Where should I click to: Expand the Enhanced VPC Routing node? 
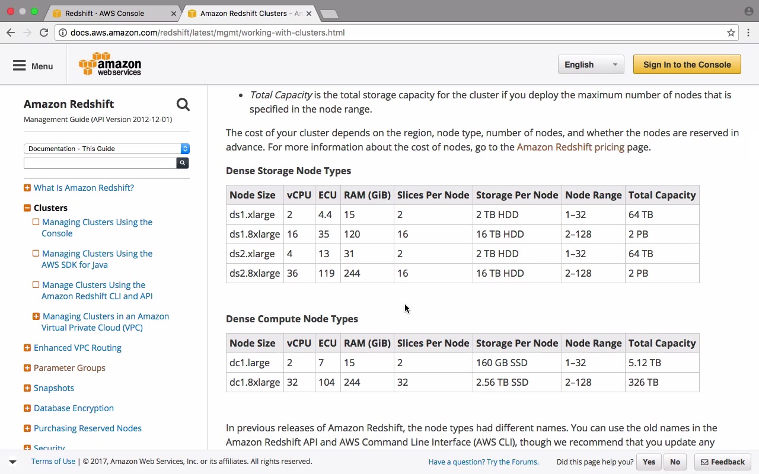pos(27,348)
